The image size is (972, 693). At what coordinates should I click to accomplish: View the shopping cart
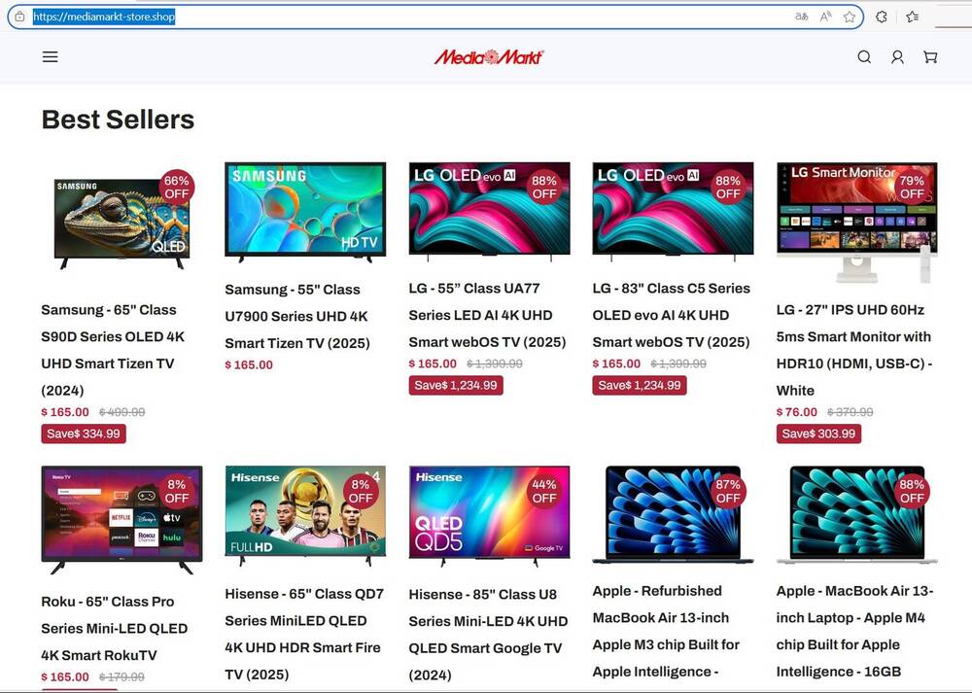pos(930,57)
